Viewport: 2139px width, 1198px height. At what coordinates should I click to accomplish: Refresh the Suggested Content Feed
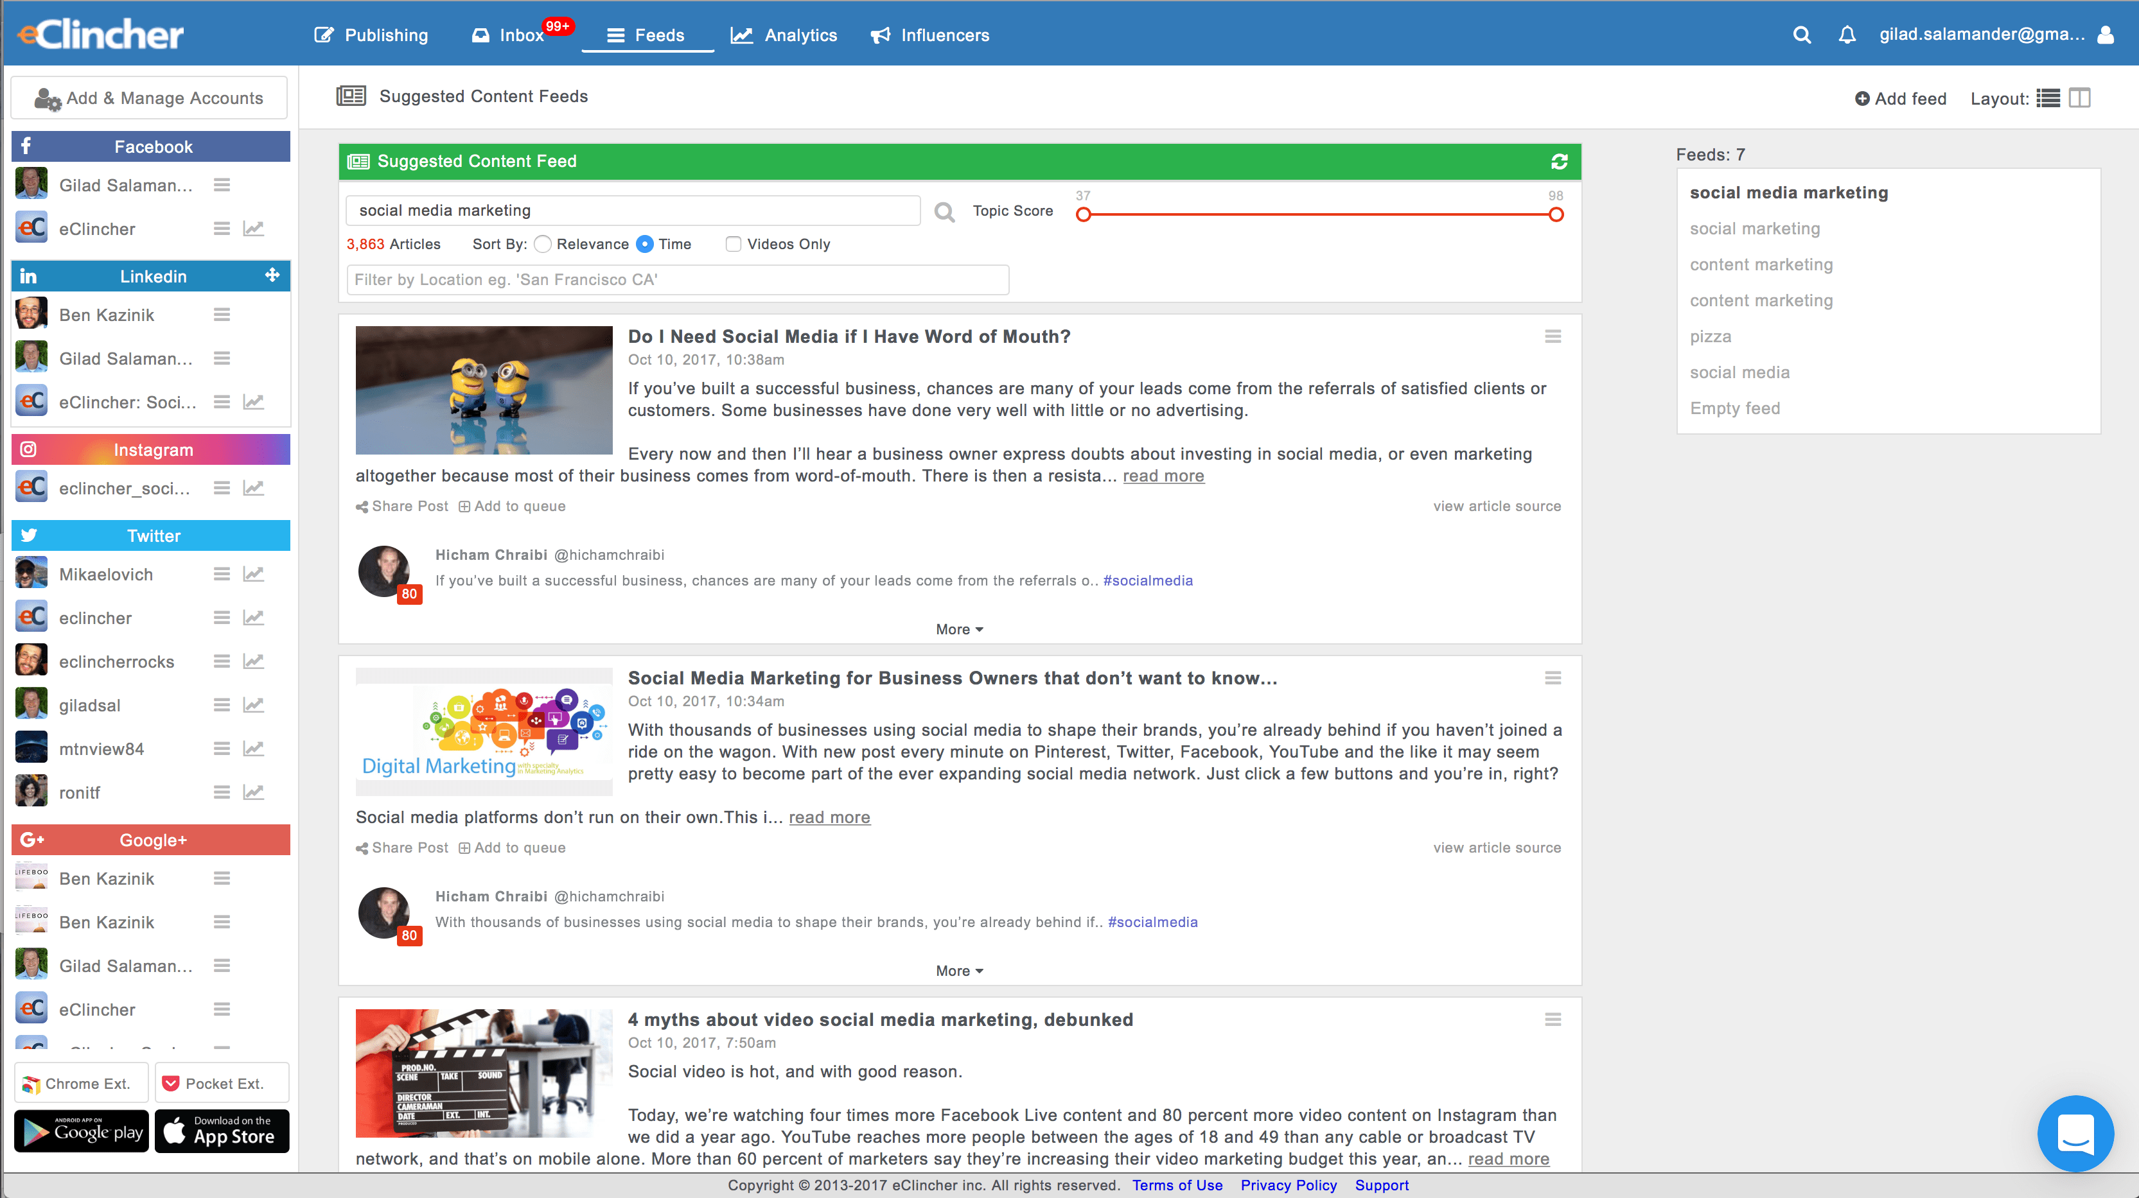1558,162
